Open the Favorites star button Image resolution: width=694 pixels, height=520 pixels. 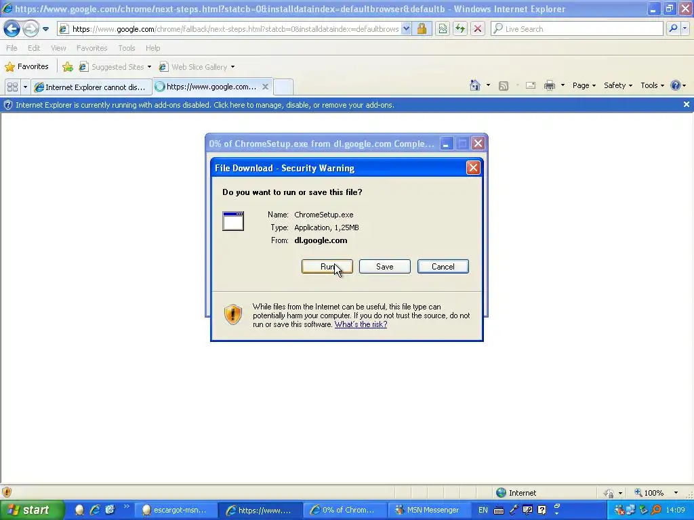[26, 67]
